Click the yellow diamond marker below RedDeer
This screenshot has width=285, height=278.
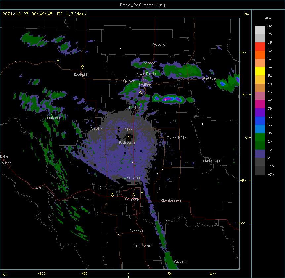(141, 93)
